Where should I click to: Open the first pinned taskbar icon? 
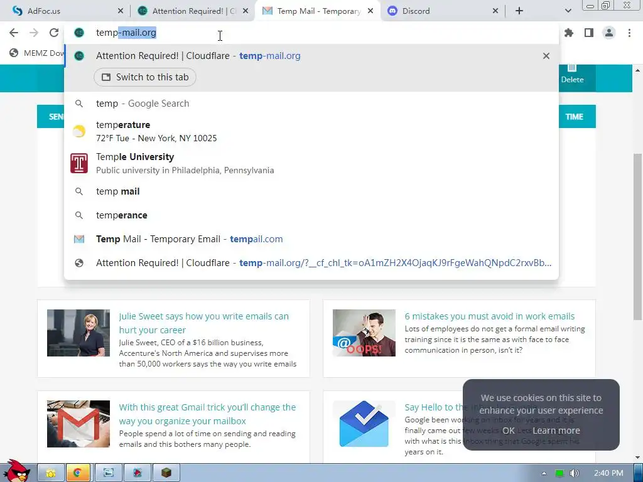(x=51, y=473)
